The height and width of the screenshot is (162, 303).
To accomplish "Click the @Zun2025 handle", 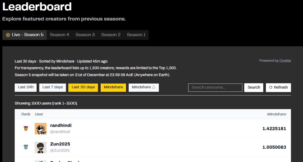I will point(60,151).
